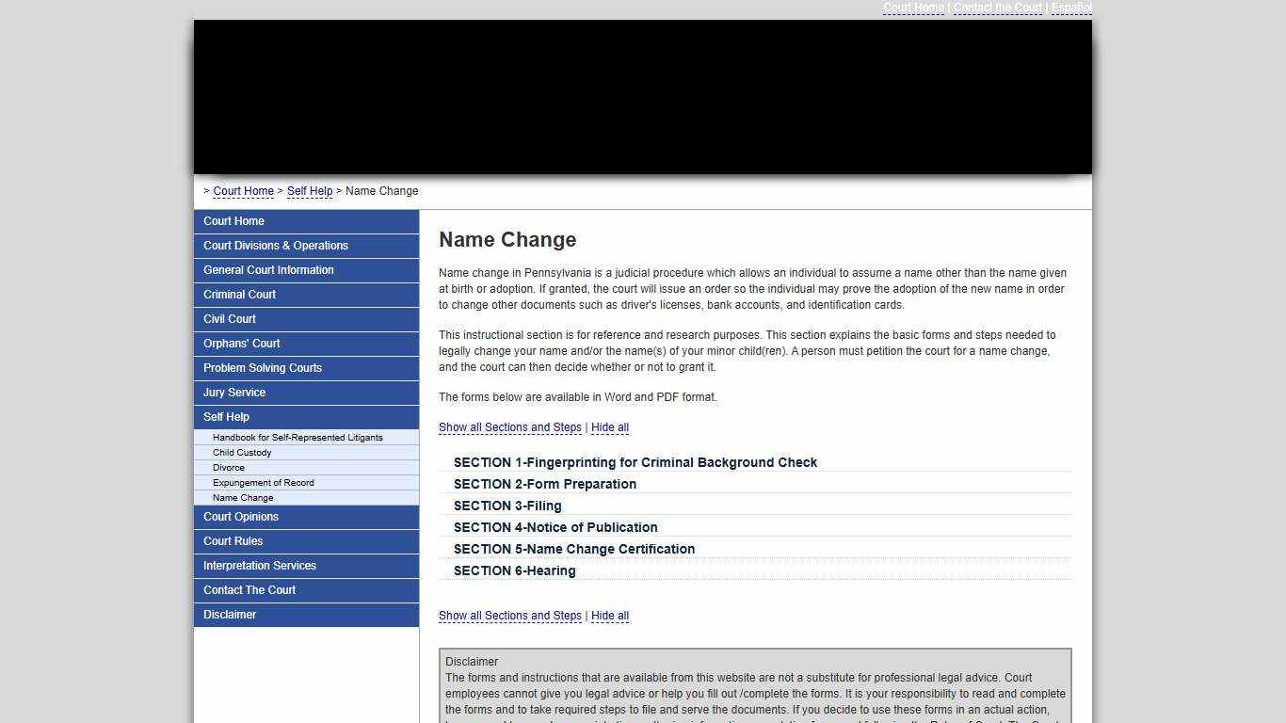Open the Self Help breadcrumb link
Screen dimensions: 1286x723
(x=309, y=191)
